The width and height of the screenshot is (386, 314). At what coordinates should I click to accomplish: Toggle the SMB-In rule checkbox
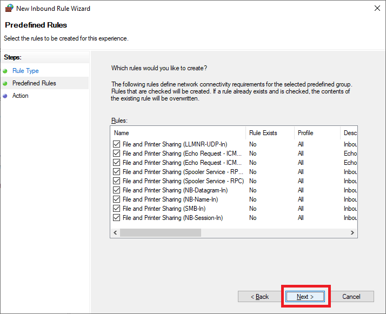point(117,209)
